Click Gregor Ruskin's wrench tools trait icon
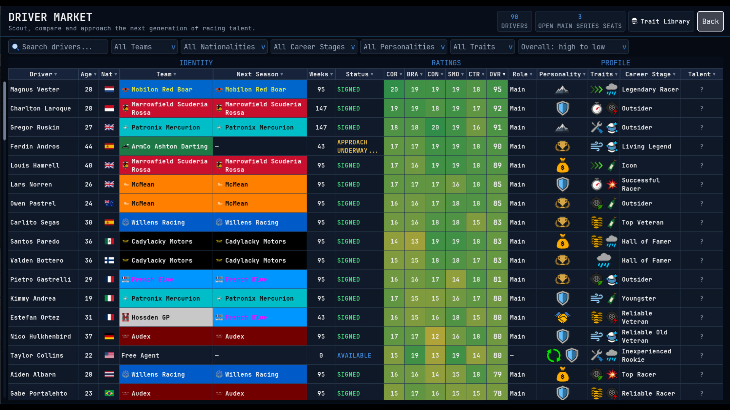Screen dimensions: 730x410 [597, 128]
